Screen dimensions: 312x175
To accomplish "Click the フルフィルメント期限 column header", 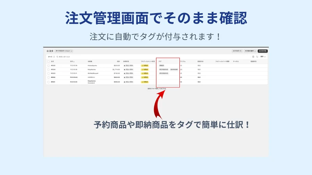I will pos(222,61).
